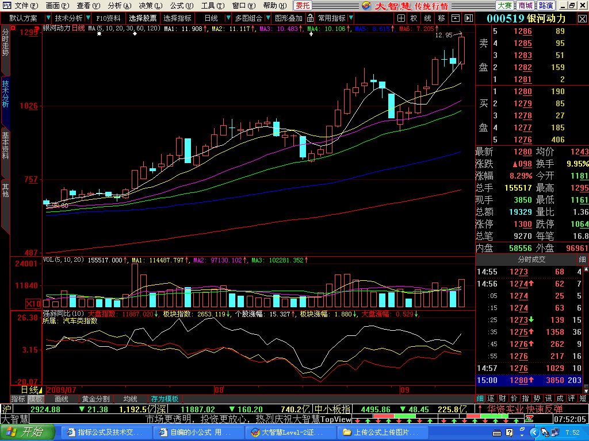This screenshot has height=441, width=589.
Task: Click the crosshair cursor icon in toolbar
Action: pos(400,18)
